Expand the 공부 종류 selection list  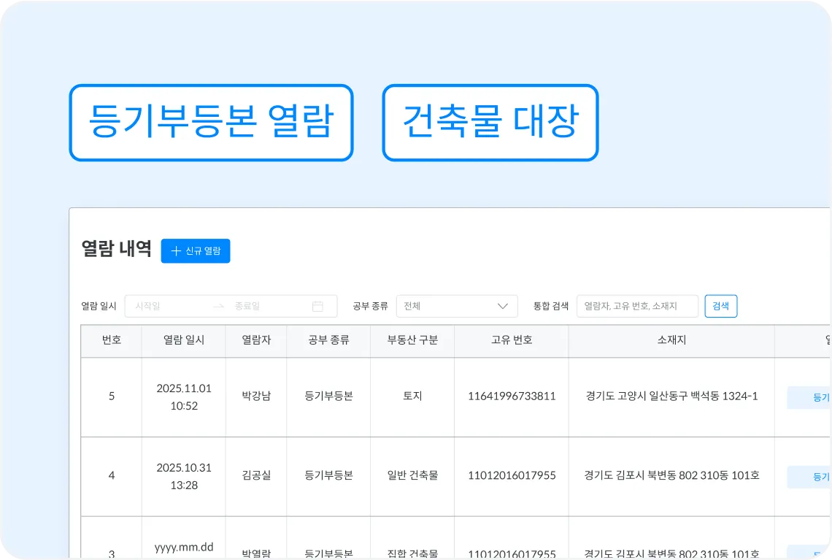click(457, 306)
